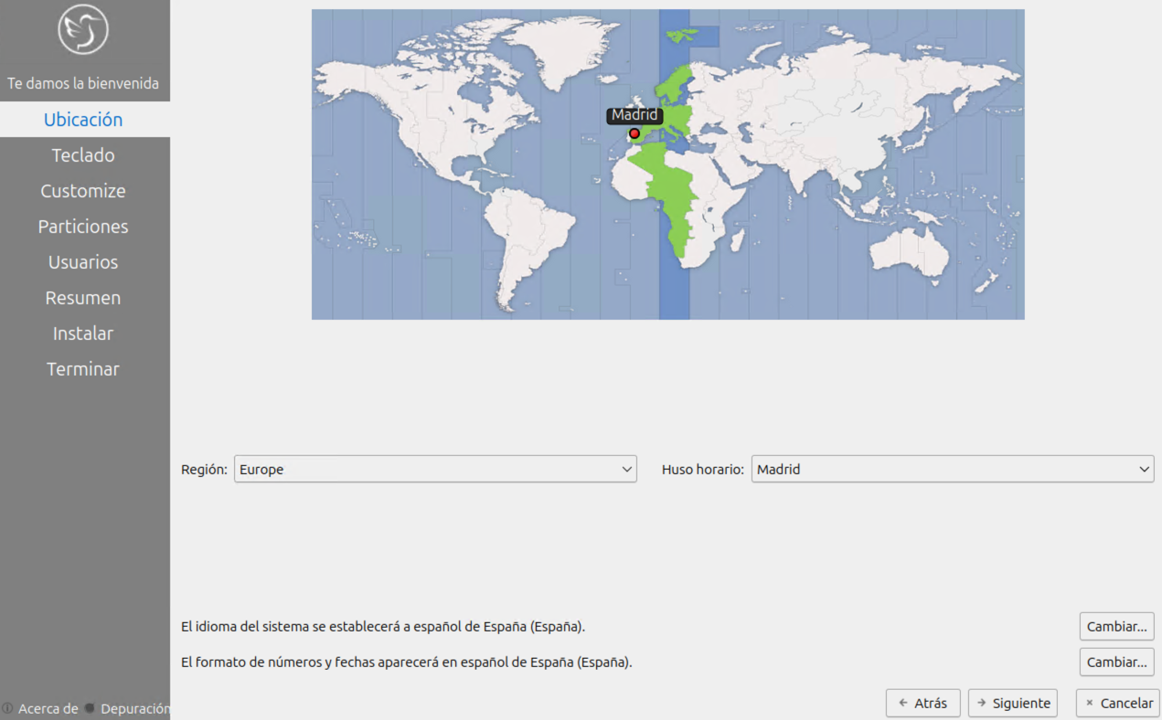Screen dimensions: 1162x720
Task: Click the bird logo in the sidebar
Action: coord(83,30)
